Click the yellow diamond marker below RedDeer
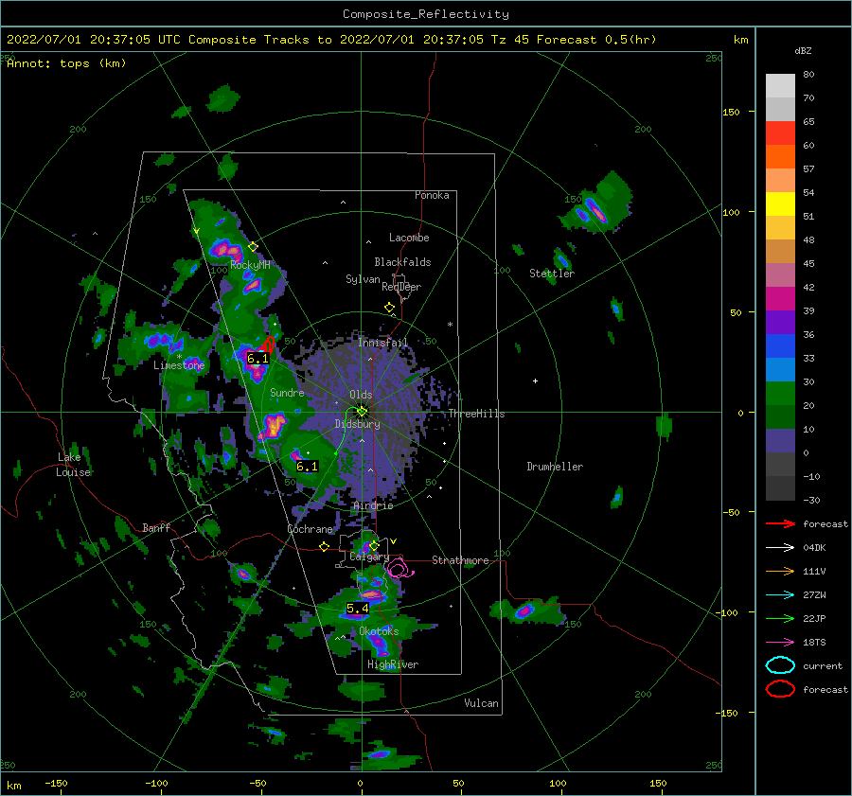This screenshot has height=796, width=852. click(x=389, y=308)
